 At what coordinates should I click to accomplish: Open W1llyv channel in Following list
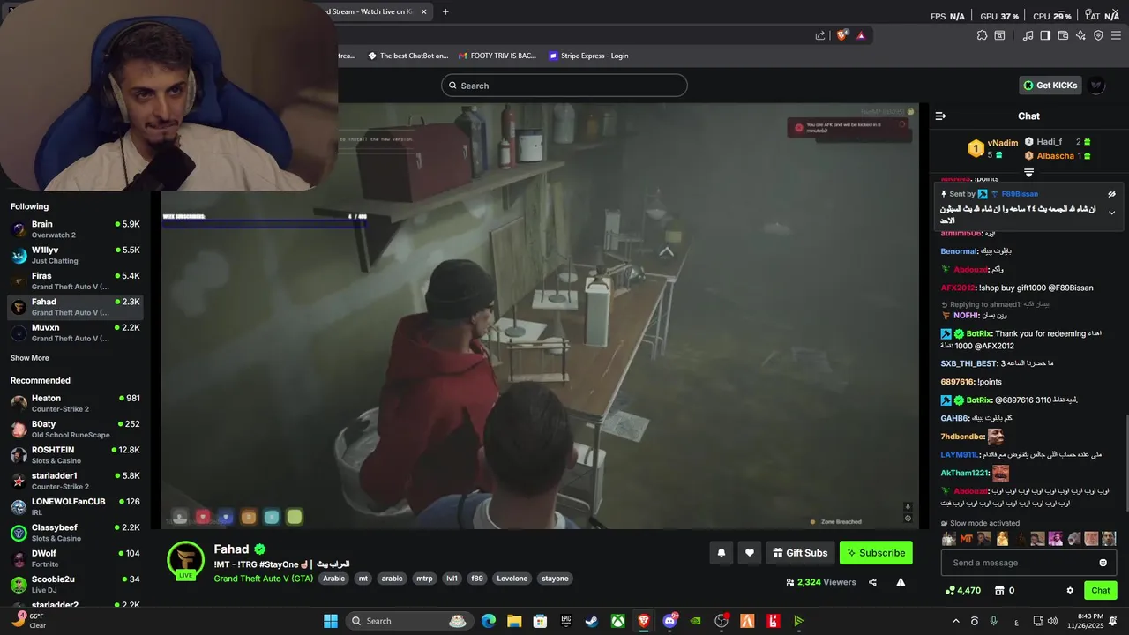tap(75, 255)
